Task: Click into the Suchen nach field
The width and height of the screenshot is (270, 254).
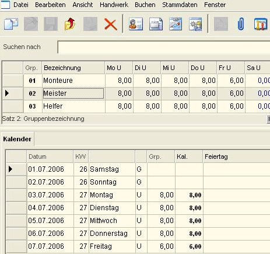Action: click(164, 47)
